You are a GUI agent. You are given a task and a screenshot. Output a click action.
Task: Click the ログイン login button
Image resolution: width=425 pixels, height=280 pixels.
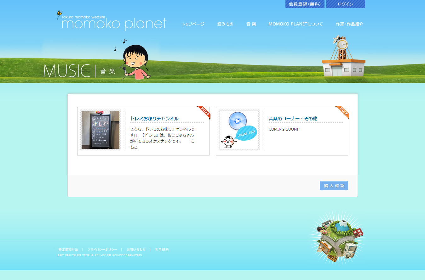point(346,4)
